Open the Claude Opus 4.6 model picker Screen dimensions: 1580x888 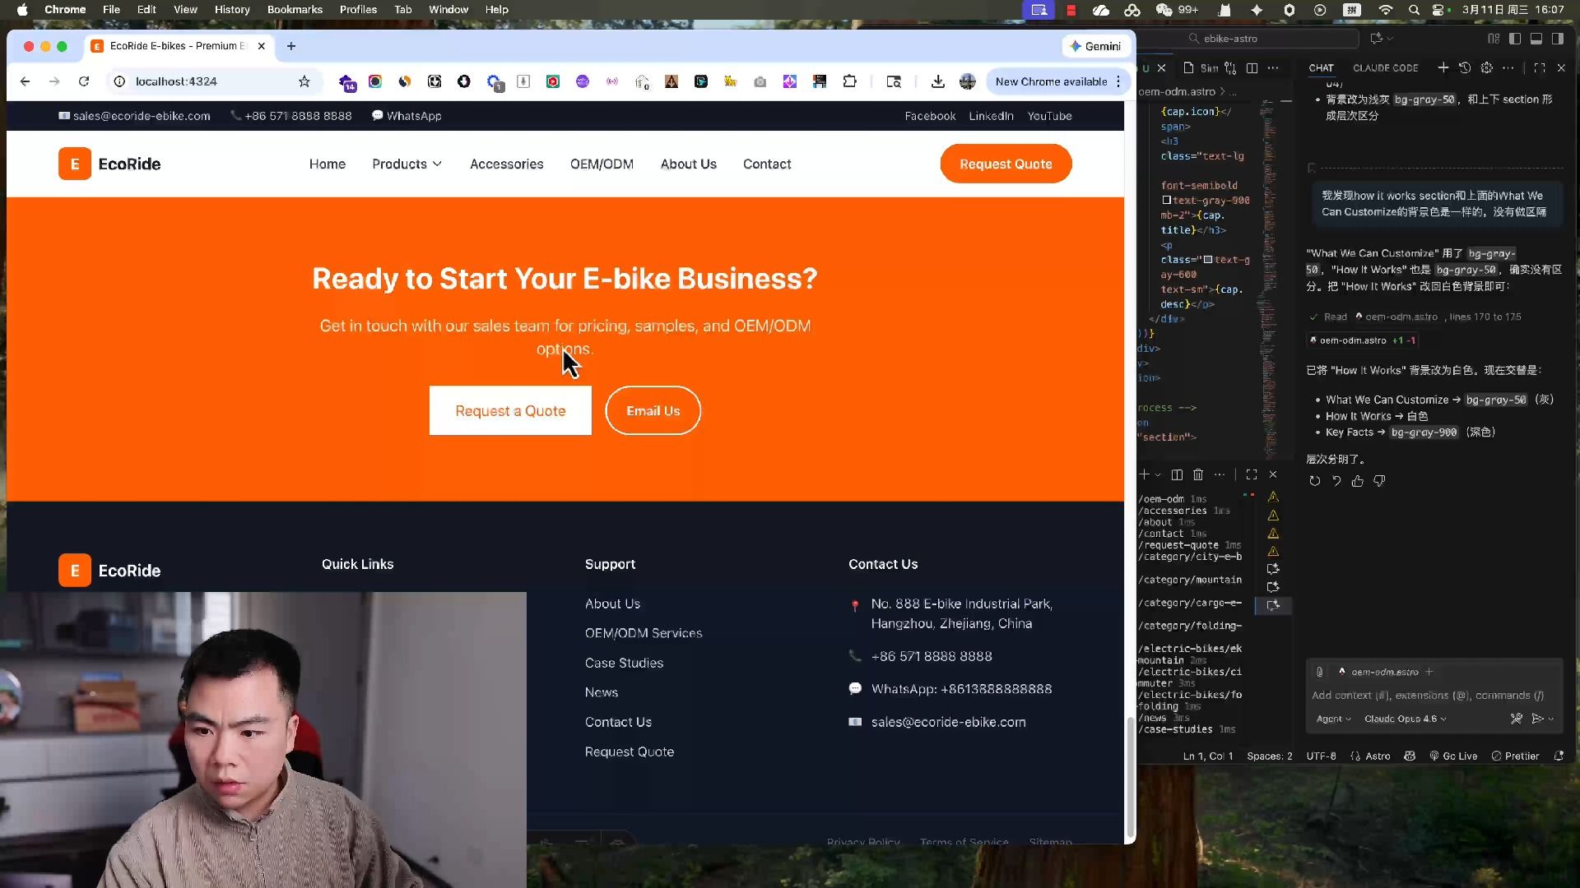pos(1405,719)
